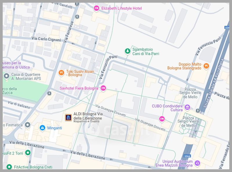Image resolution: width=232 pixels, height=172 pixels.
Task: Click the Doppio Malto Bologna Stalingrado label
Action: [184, 66]
